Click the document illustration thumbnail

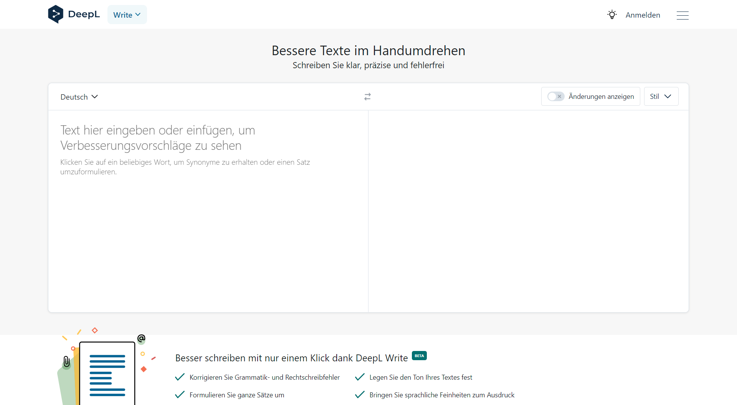click(x=107, y=374)
